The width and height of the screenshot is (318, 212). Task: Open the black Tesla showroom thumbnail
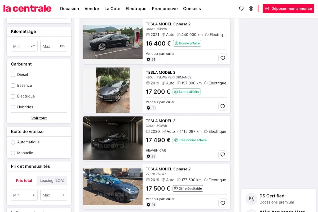113,138
